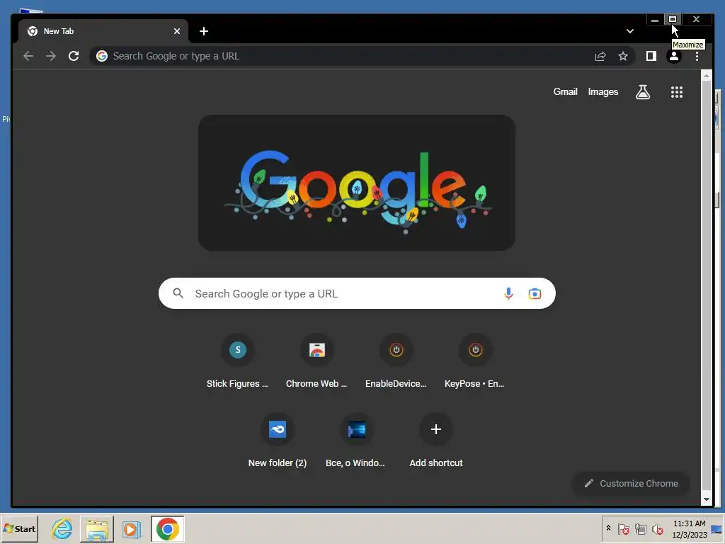
Task: Open the Images link
Action: point(603,91)
